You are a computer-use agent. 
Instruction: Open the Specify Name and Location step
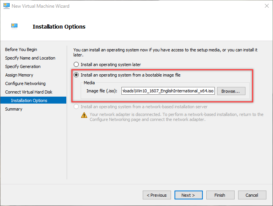click(x=30, y=58)
